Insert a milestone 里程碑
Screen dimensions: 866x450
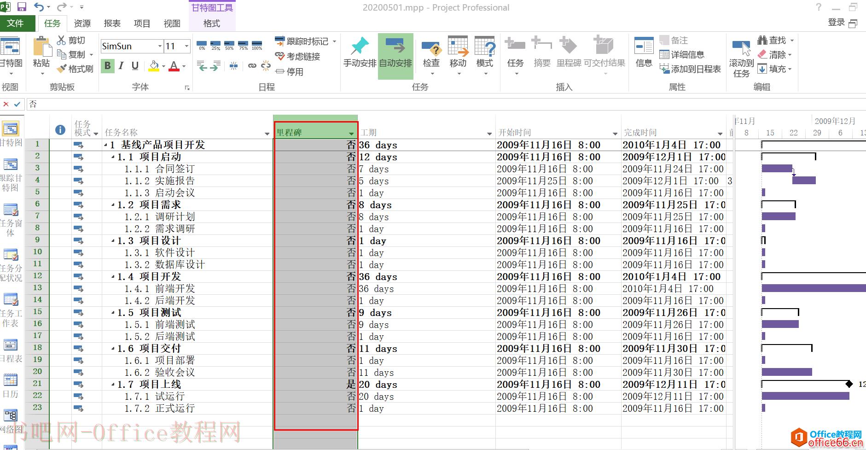pyautogui.click(x=569, y=52)
